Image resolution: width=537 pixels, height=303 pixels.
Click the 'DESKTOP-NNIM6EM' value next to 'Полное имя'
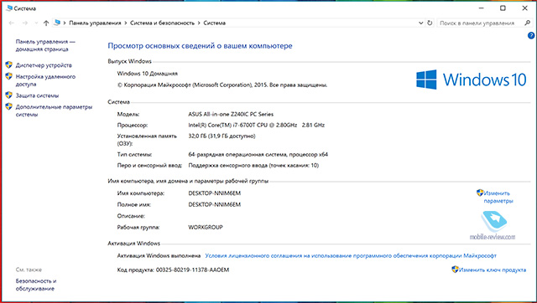coord(215,204)
